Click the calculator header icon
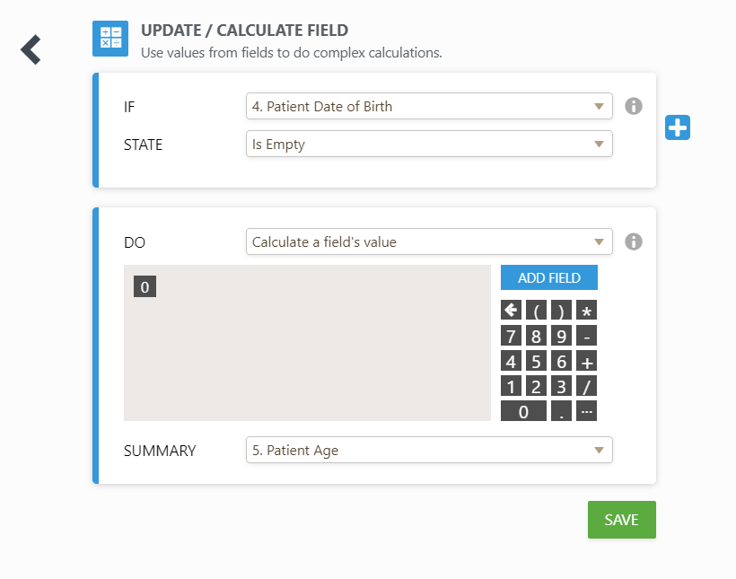The width and height of the screenshot is (736, 579). [110, 39]
